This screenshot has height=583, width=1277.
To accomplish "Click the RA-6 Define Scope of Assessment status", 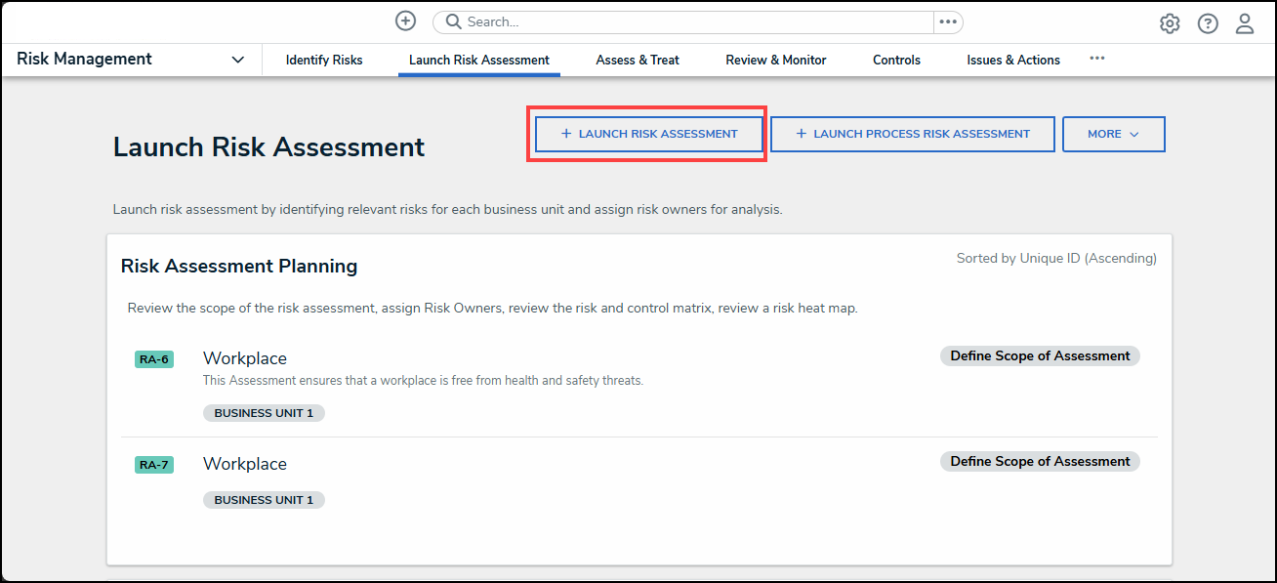I will [1040, 356].
